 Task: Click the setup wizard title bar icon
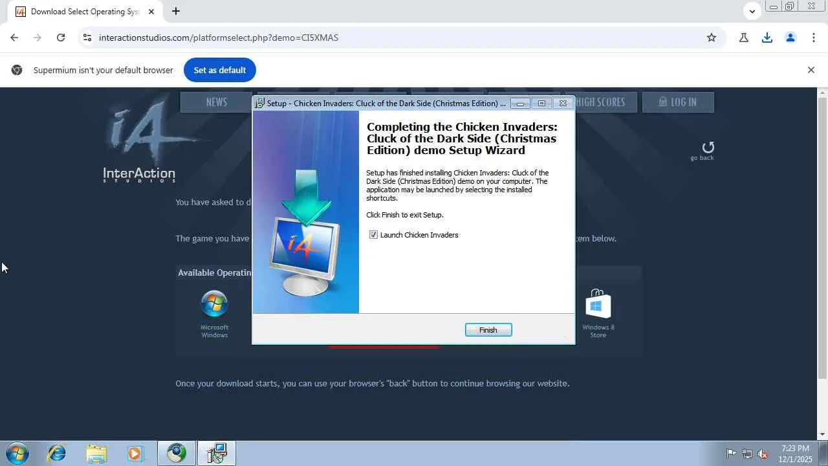pyautogui.click(x=259, y=103)
